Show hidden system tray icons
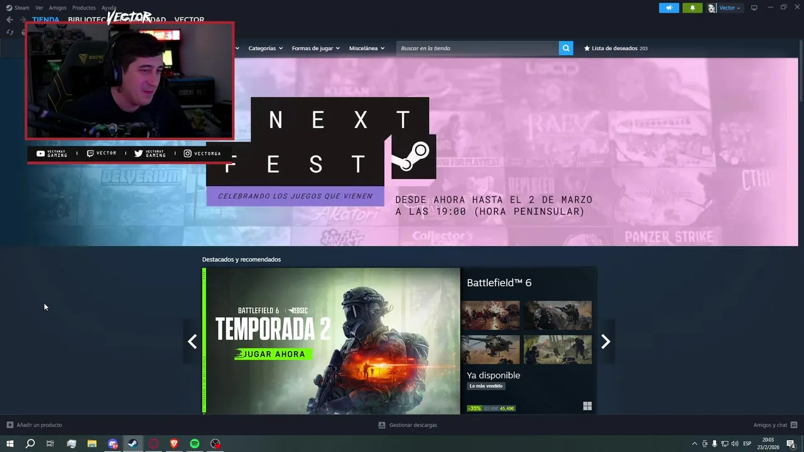This screenshot has height=452, width=804. [694, 444]
